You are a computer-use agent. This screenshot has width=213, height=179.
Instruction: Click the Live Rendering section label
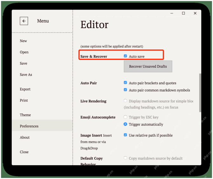pos(94,101)
